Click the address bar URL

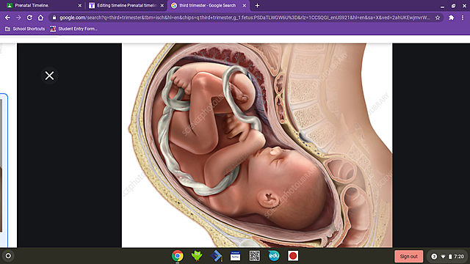tap(245, 18)
